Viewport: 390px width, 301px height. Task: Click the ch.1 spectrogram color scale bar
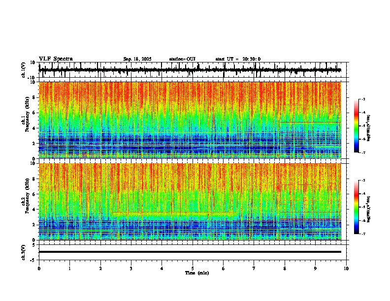(x=357, y=126)
